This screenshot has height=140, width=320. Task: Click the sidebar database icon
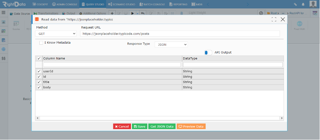(4, 40)
